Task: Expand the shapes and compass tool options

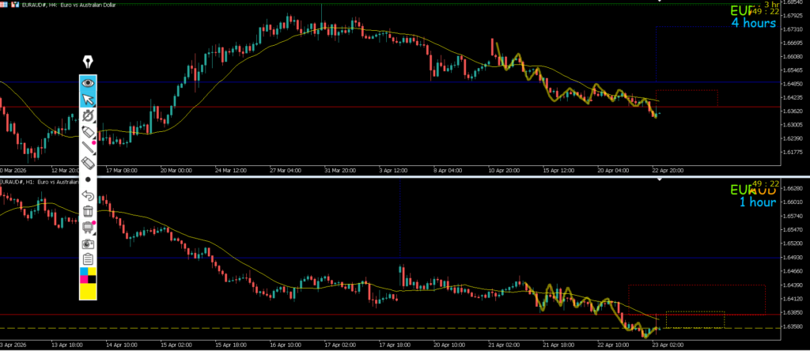Action: pos(88,116)
